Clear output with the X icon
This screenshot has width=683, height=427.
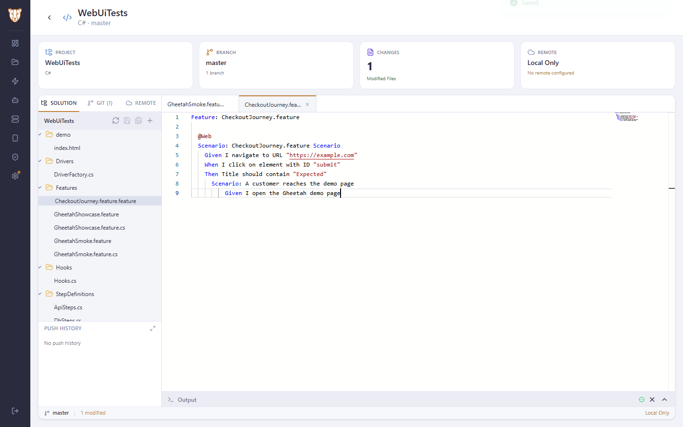coord(652,399)
